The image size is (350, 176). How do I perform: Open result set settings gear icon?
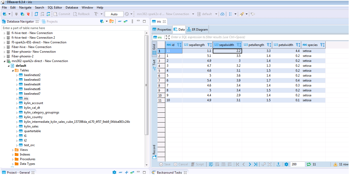(x=286, y=164)
